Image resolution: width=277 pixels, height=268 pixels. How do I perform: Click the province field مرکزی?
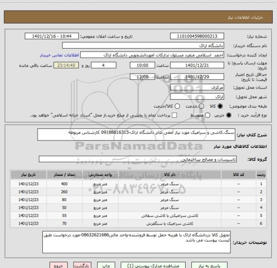(197, 88)
